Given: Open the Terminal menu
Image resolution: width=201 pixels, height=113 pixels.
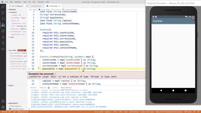Looking at the screenshot, I should click(x=41, y=2).
